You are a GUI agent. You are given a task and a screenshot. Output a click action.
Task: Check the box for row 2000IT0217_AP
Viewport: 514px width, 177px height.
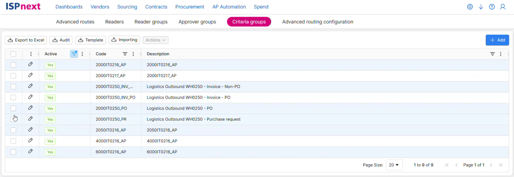13,76
